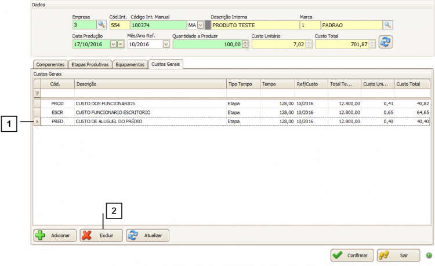The height and width of the screenshot is (266, 435).
Task: Select the row indicator arrow for PRED
Action: 38,121
